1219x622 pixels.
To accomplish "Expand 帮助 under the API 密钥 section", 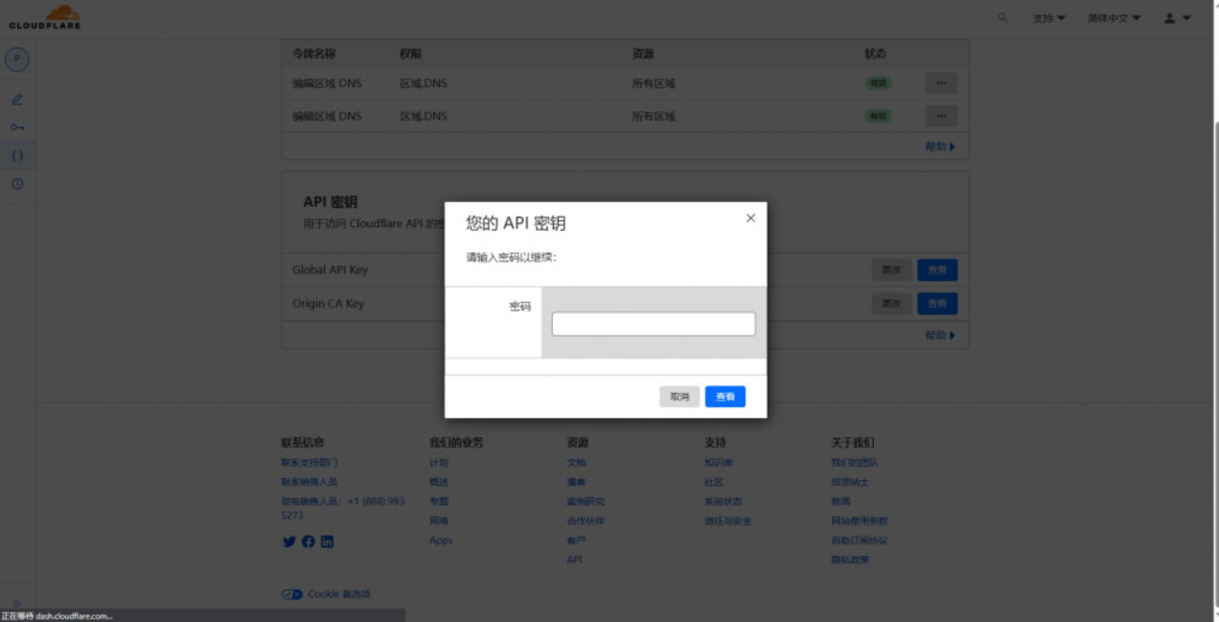I will point(940,335).
